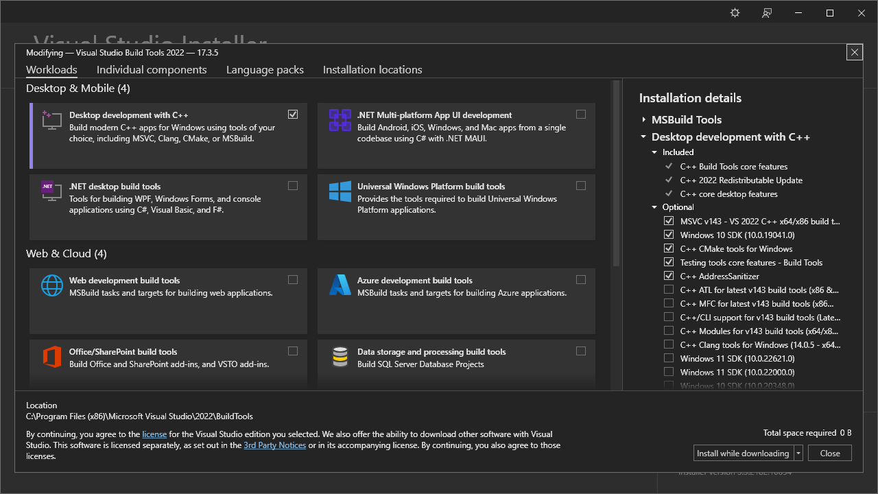Viewport: 878px width, 494px height.
Task: Click the C++ Build Tools core features item
Action: pyautogui.click(x=734, y=167)
